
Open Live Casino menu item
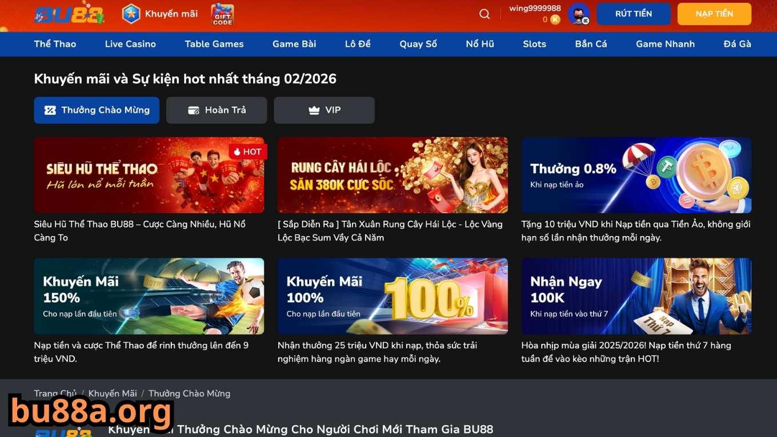[x=130, y=44]
